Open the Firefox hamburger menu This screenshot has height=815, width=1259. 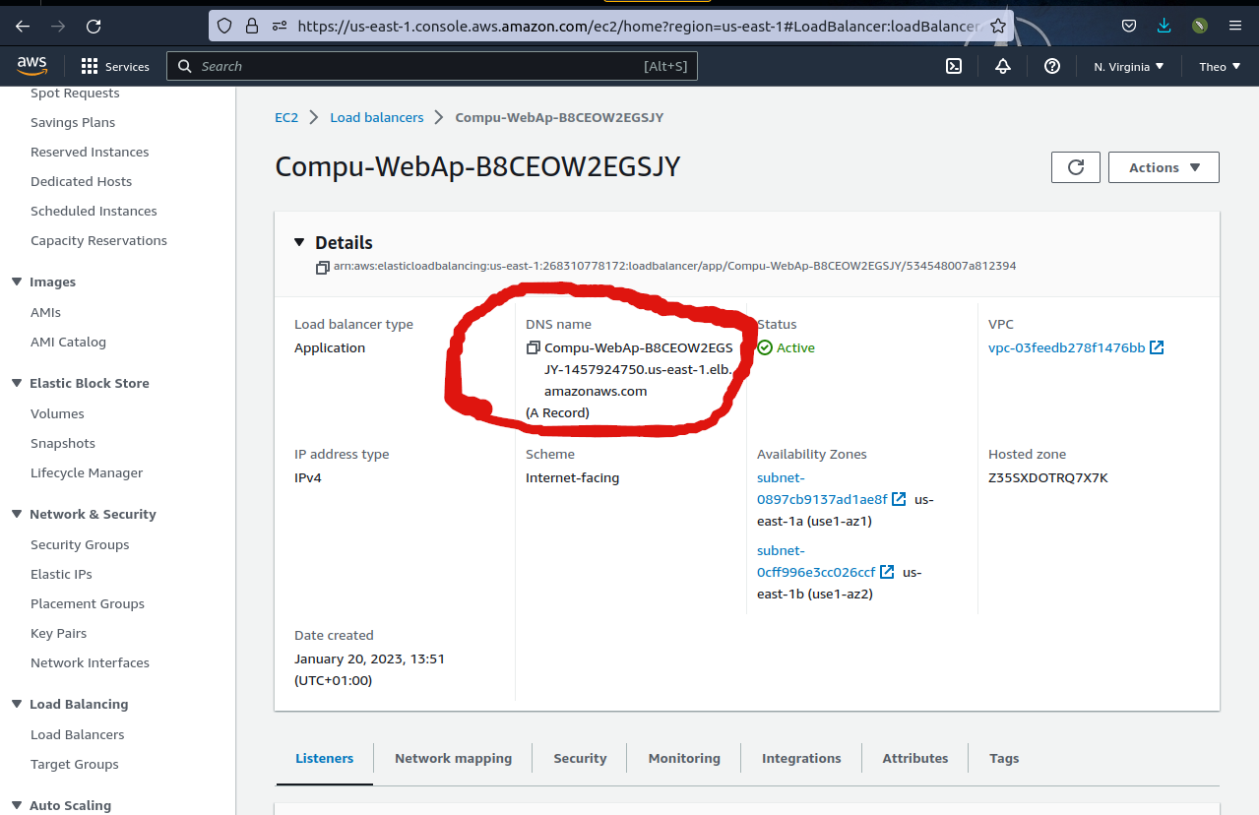pos(1234,26)
